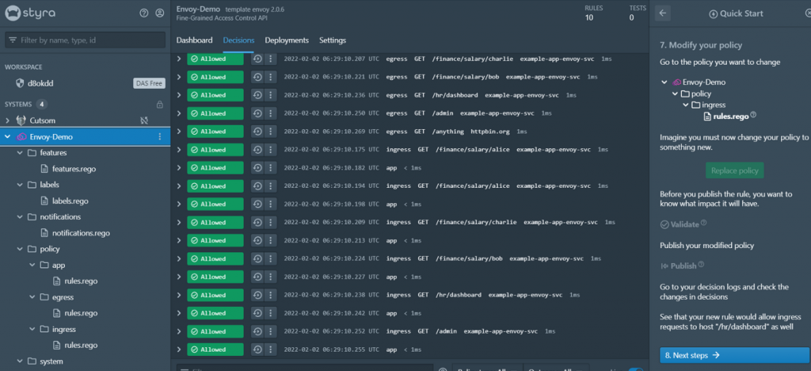Open the Envoy-Demo three-dot options menu

click(x=160, y=136)
